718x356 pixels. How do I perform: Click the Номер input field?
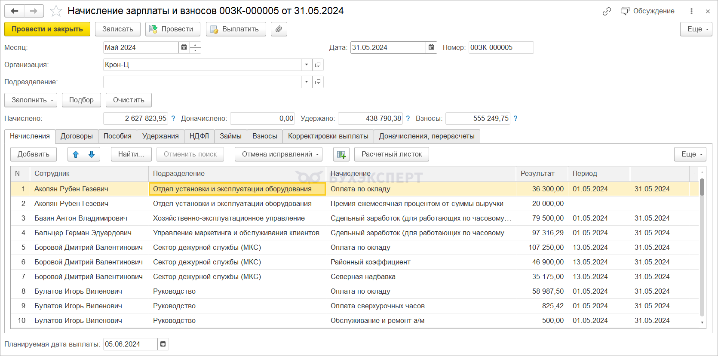(500, 48)
